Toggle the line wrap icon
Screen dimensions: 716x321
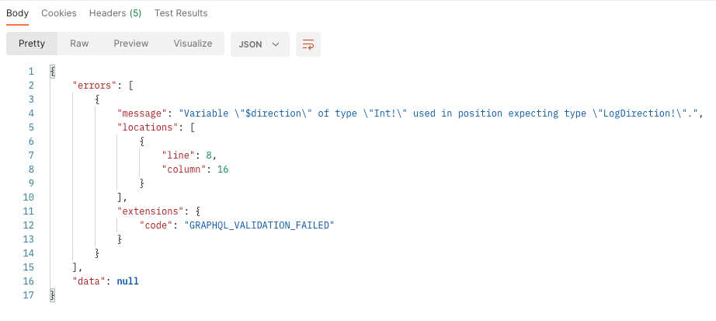[308, 44]
